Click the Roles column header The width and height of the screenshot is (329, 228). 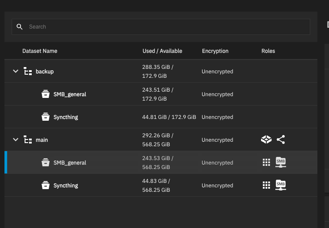pyautogui.click(x=268, y=51)
